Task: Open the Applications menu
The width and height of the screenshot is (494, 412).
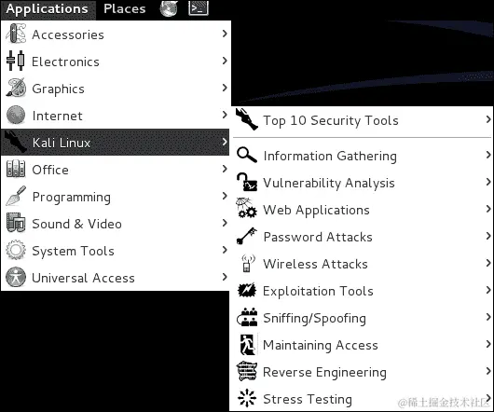Action: click(47, 9)
